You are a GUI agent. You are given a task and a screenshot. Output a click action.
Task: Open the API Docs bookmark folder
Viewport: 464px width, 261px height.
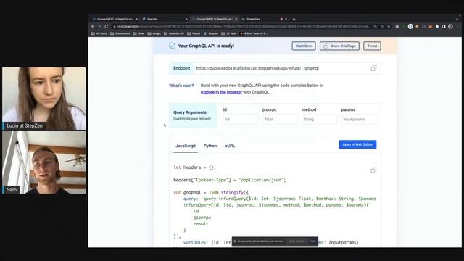pyautogui.click(x=99, y=33)
